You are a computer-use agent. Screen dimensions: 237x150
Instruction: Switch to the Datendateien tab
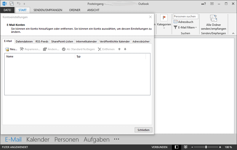pos(24,42)
